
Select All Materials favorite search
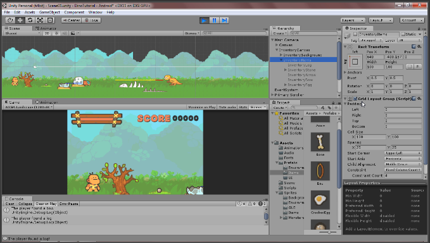click(x=291, y=118)
